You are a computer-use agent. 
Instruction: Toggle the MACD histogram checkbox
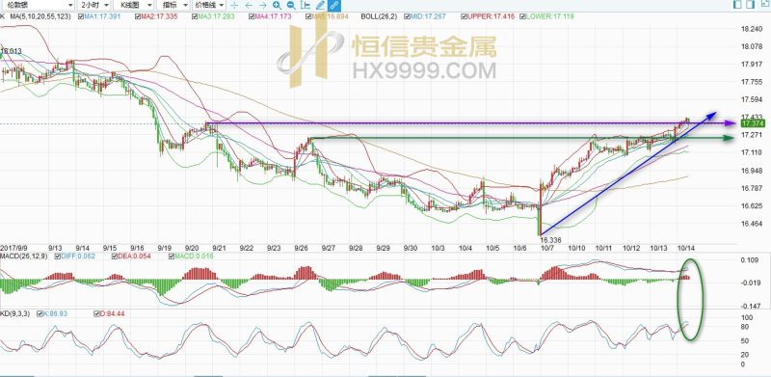172,256
